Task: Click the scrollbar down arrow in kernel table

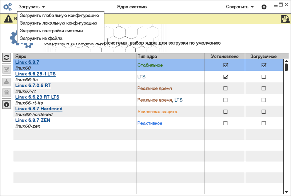Action: click(286, 191)
